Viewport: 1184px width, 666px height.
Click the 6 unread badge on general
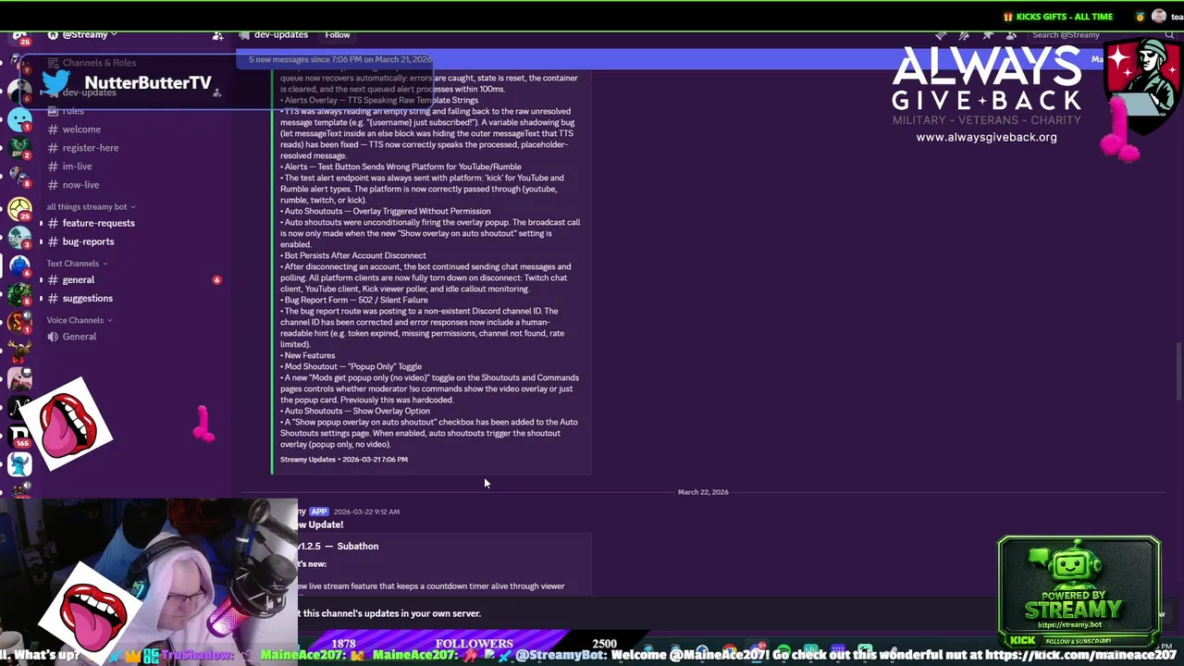pyautogui.click(x=216, y=279)
